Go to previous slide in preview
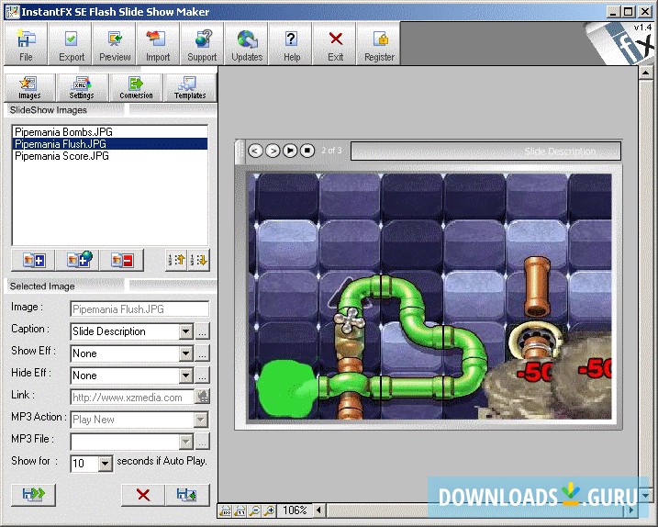658x527 pixels. (x=255, y=151)
